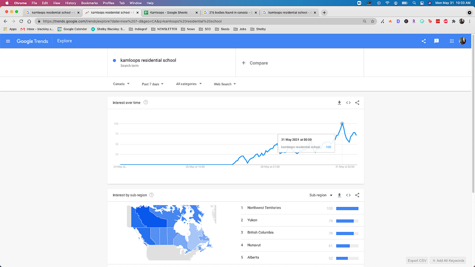Screen dimensions: 475x267
Task: Switch to the 215 bodies found in canada tab
Action: [230, 13]
